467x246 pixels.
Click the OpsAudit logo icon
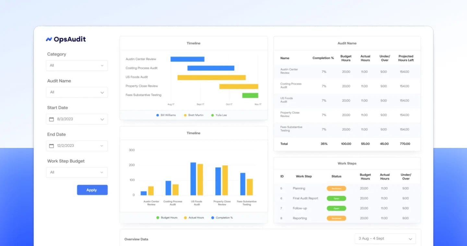[x=49, y=39]
